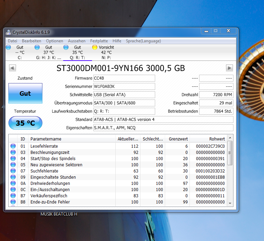Viewport: 264px width, 241px height.
Task: Select the Lesefehlerrate parameter name
Action: click(44, 146)
